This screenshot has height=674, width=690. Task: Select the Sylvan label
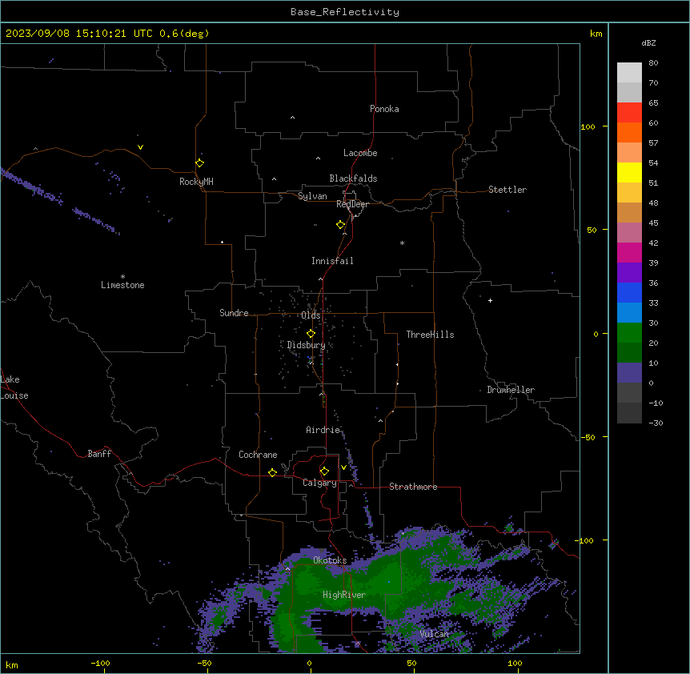[312, 196]
